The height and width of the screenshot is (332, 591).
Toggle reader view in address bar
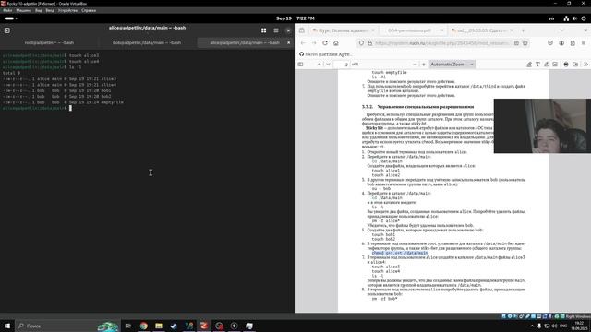tap(516, 43)
